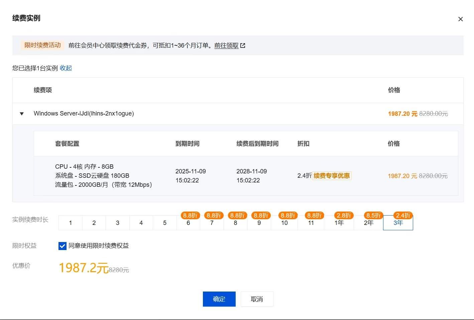The image size is (474, 320).
Task: Close the 续费实例 dialog
Action: pyautogui.click(x=460, y=19)
